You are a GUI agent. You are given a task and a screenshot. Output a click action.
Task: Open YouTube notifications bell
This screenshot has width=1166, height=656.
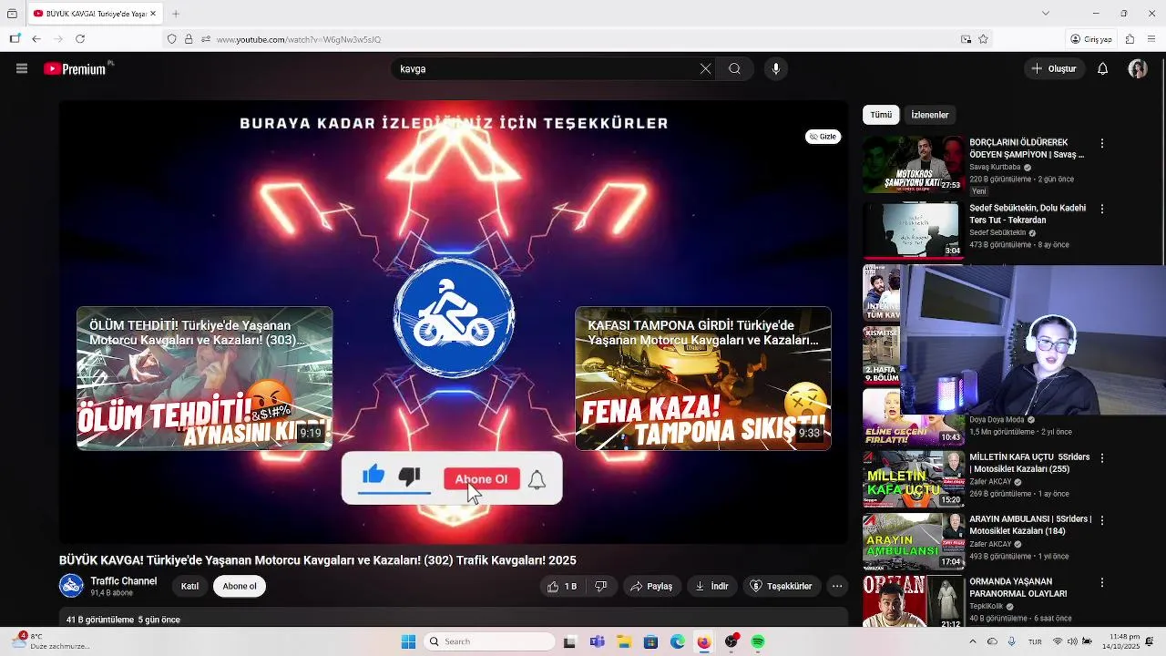click(x=1102, y=68)
